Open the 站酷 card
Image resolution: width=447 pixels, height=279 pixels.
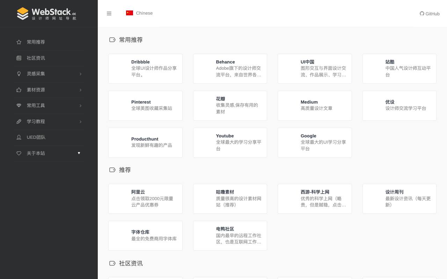(400, 69)
